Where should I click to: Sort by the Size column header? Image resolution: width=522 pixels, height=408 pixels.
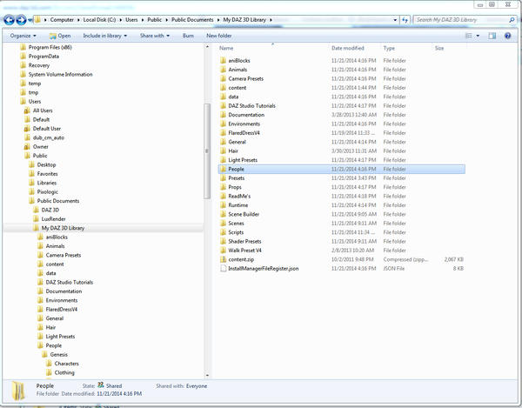click(439, 48)
